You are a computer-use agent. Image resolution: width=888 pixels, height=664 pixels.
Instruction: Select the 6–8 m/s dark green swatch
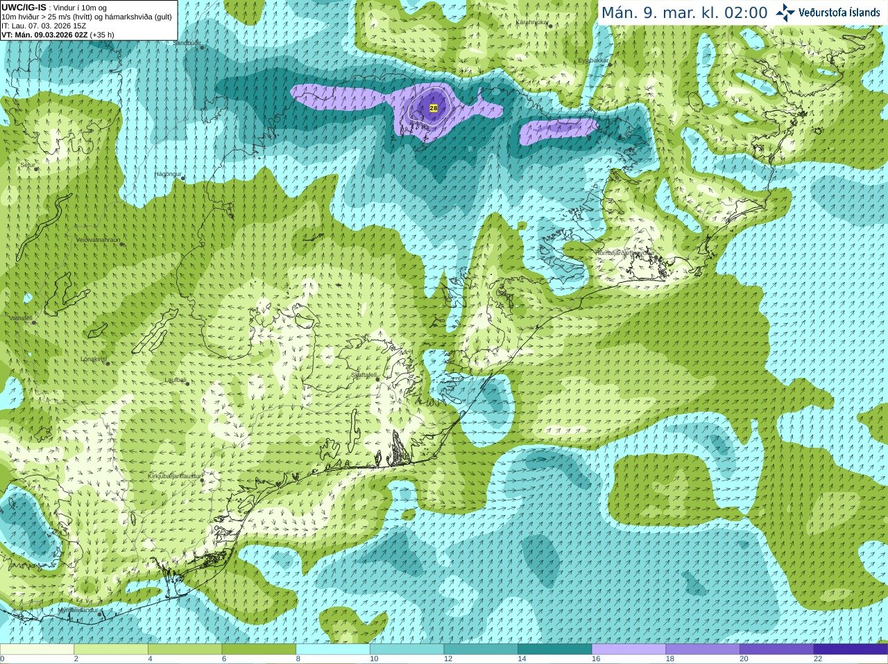pos(259,649)
